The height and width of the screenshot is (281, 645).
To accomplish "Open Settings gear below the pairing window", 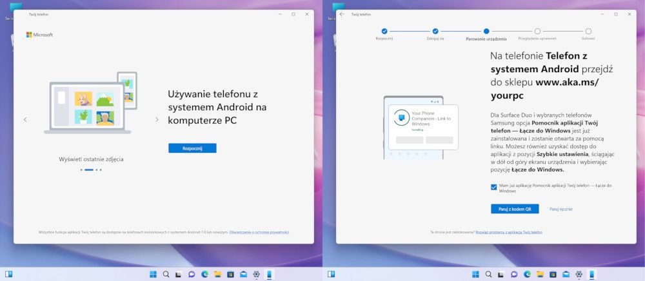I will (x=579, y=275).
